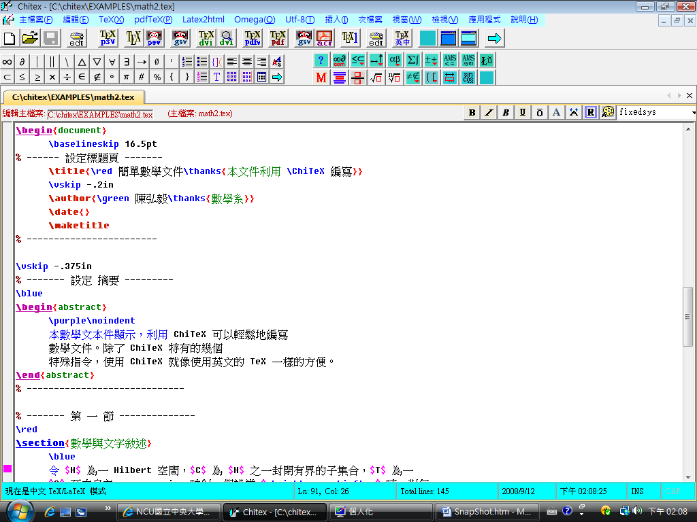697x522 pixels.
Task: Switch to SnapShot.htm taskbar window
Action: tap(487, 512)
